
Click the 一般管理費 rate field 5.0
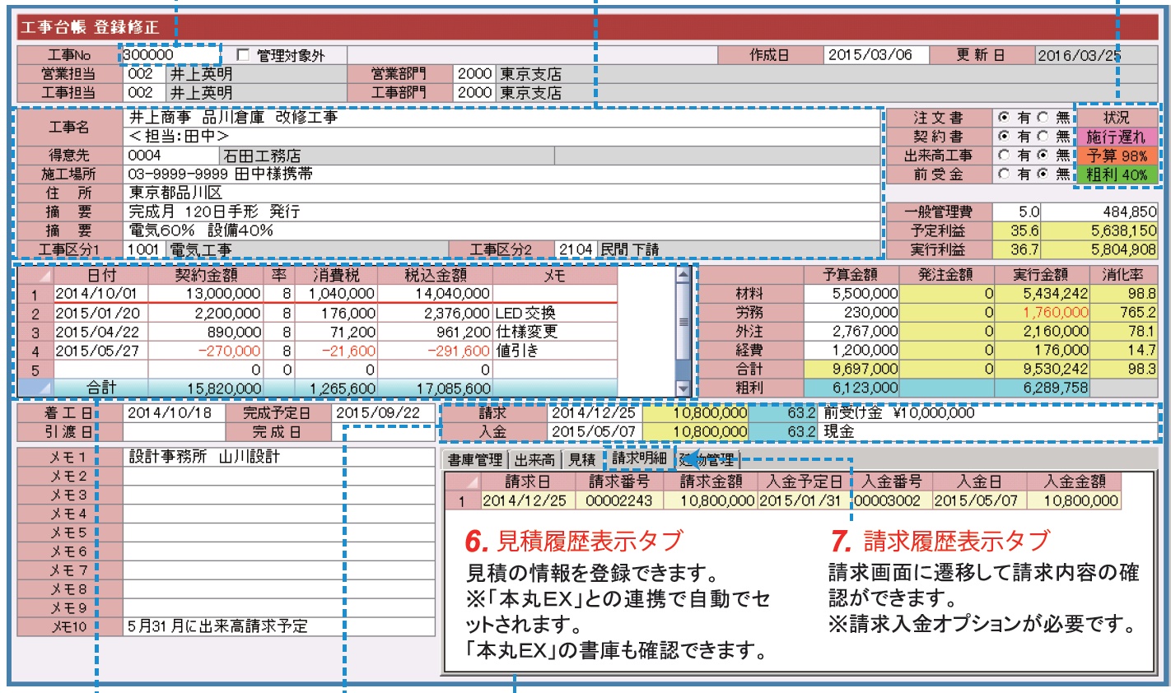(x=1018, y=212)
